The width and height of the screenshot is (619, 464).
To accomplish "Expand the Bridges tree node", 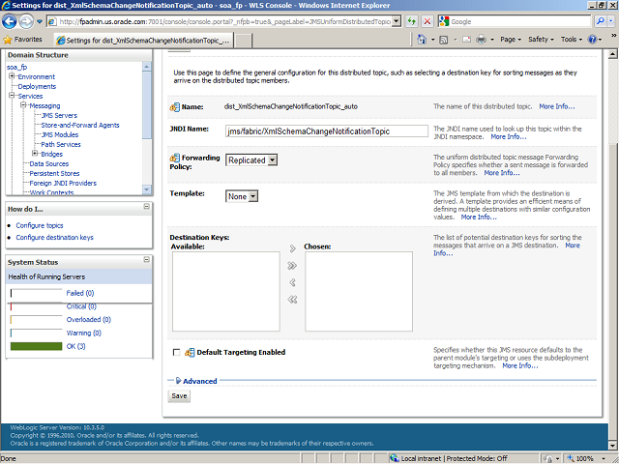I will tap(35, 154).
